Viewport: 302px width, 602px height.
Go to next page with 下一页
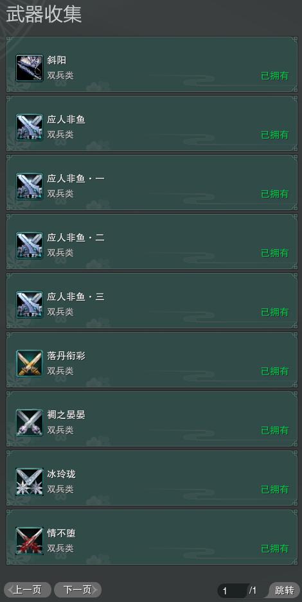pyautogui.click(x=78, y=590)
